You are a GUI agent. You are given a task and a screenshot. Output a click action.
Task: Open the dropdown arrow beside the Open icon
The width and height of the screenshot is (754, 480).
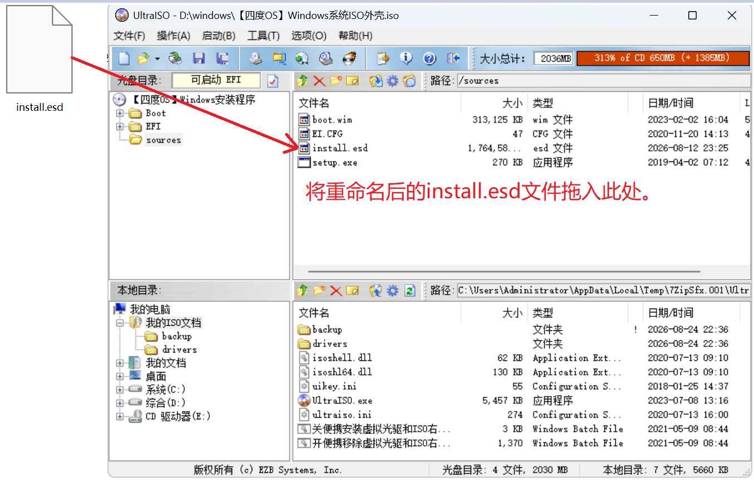[158, 58]
